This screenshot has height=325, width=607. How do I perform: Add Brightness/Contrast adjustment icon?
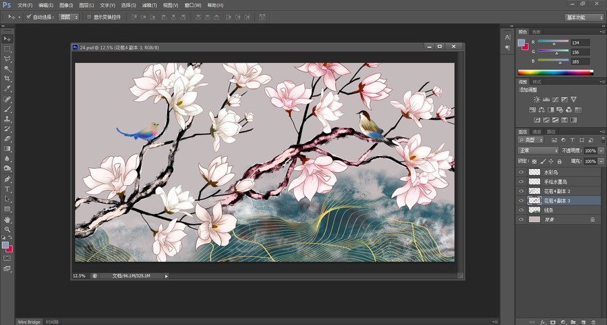(537, 100)
